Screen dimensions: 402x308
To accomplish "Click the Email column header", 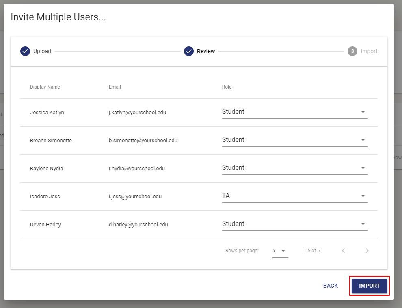I will (x=115, y=87).
